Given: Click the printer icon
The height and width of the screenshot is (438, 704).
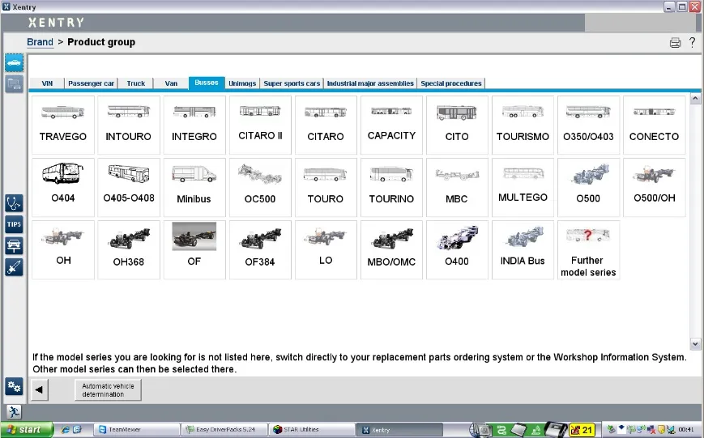Looking at the screenshot, I should 675,43.
